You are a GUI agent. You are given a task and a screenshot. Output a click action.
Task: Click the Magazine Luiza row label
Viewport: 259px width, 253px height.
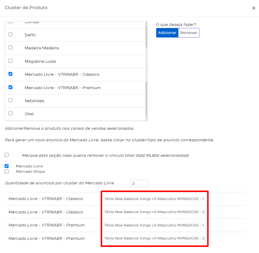(40, 61)
